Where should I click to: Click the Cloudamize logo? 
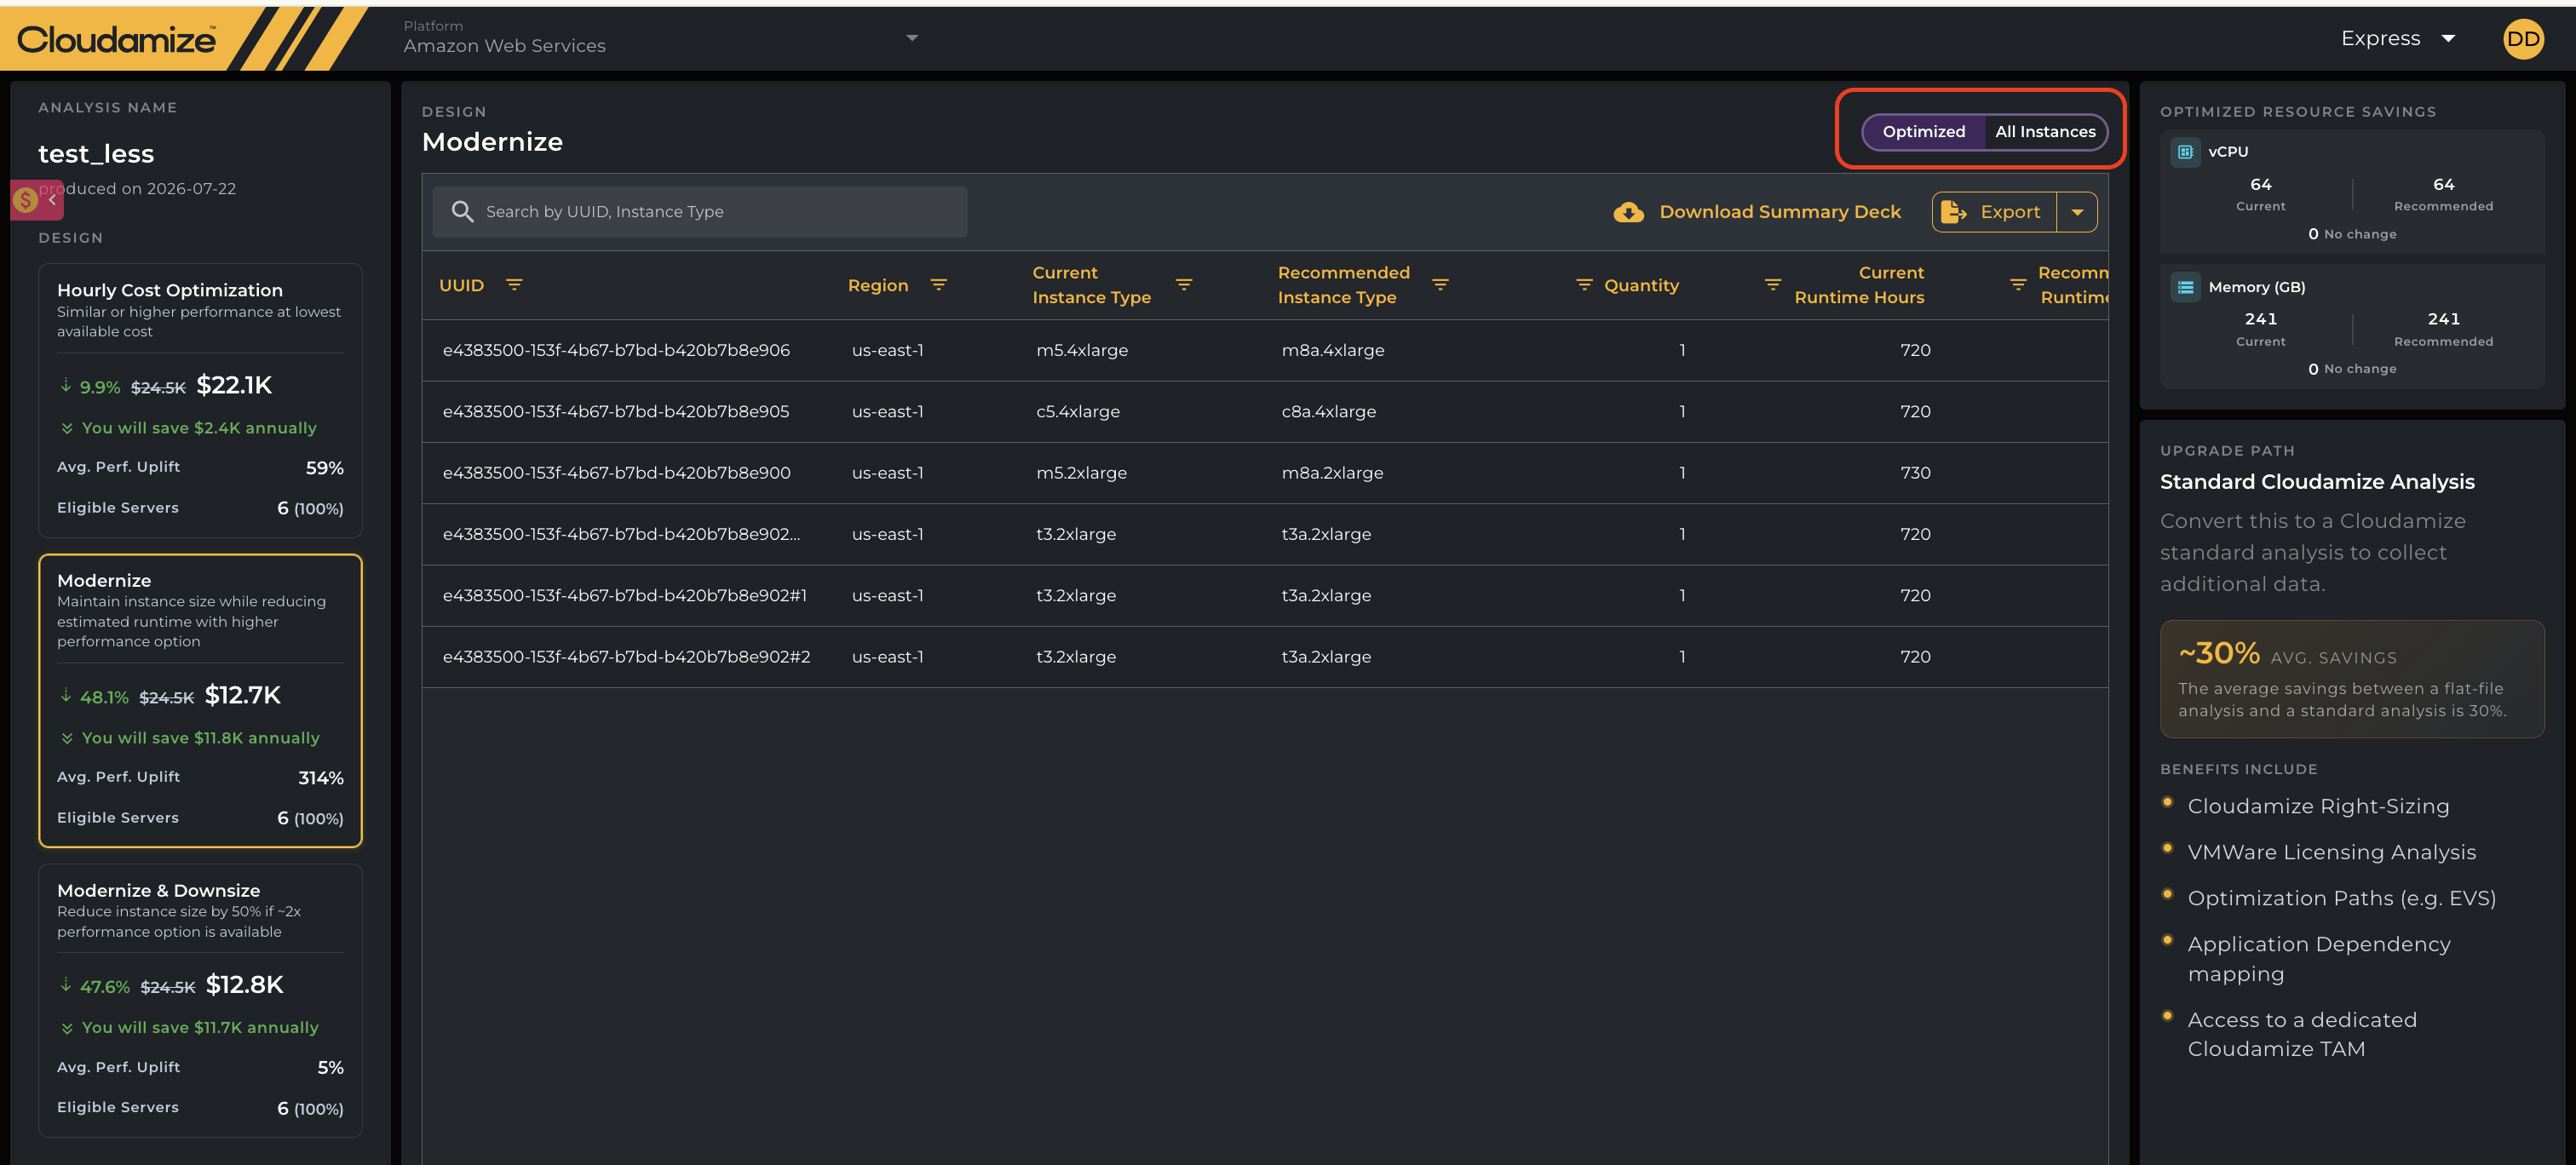(116, 39)
